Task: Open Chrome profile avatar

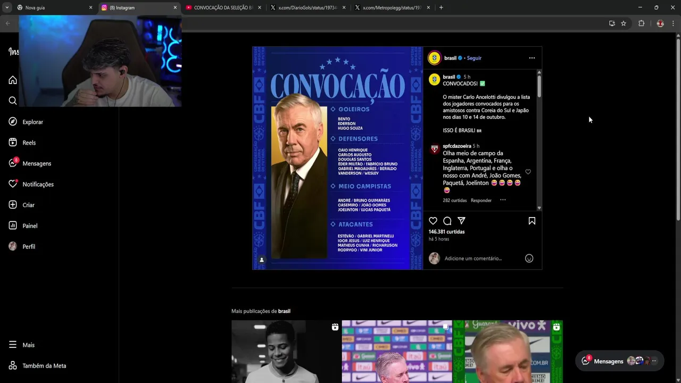Action: point(660,23)
